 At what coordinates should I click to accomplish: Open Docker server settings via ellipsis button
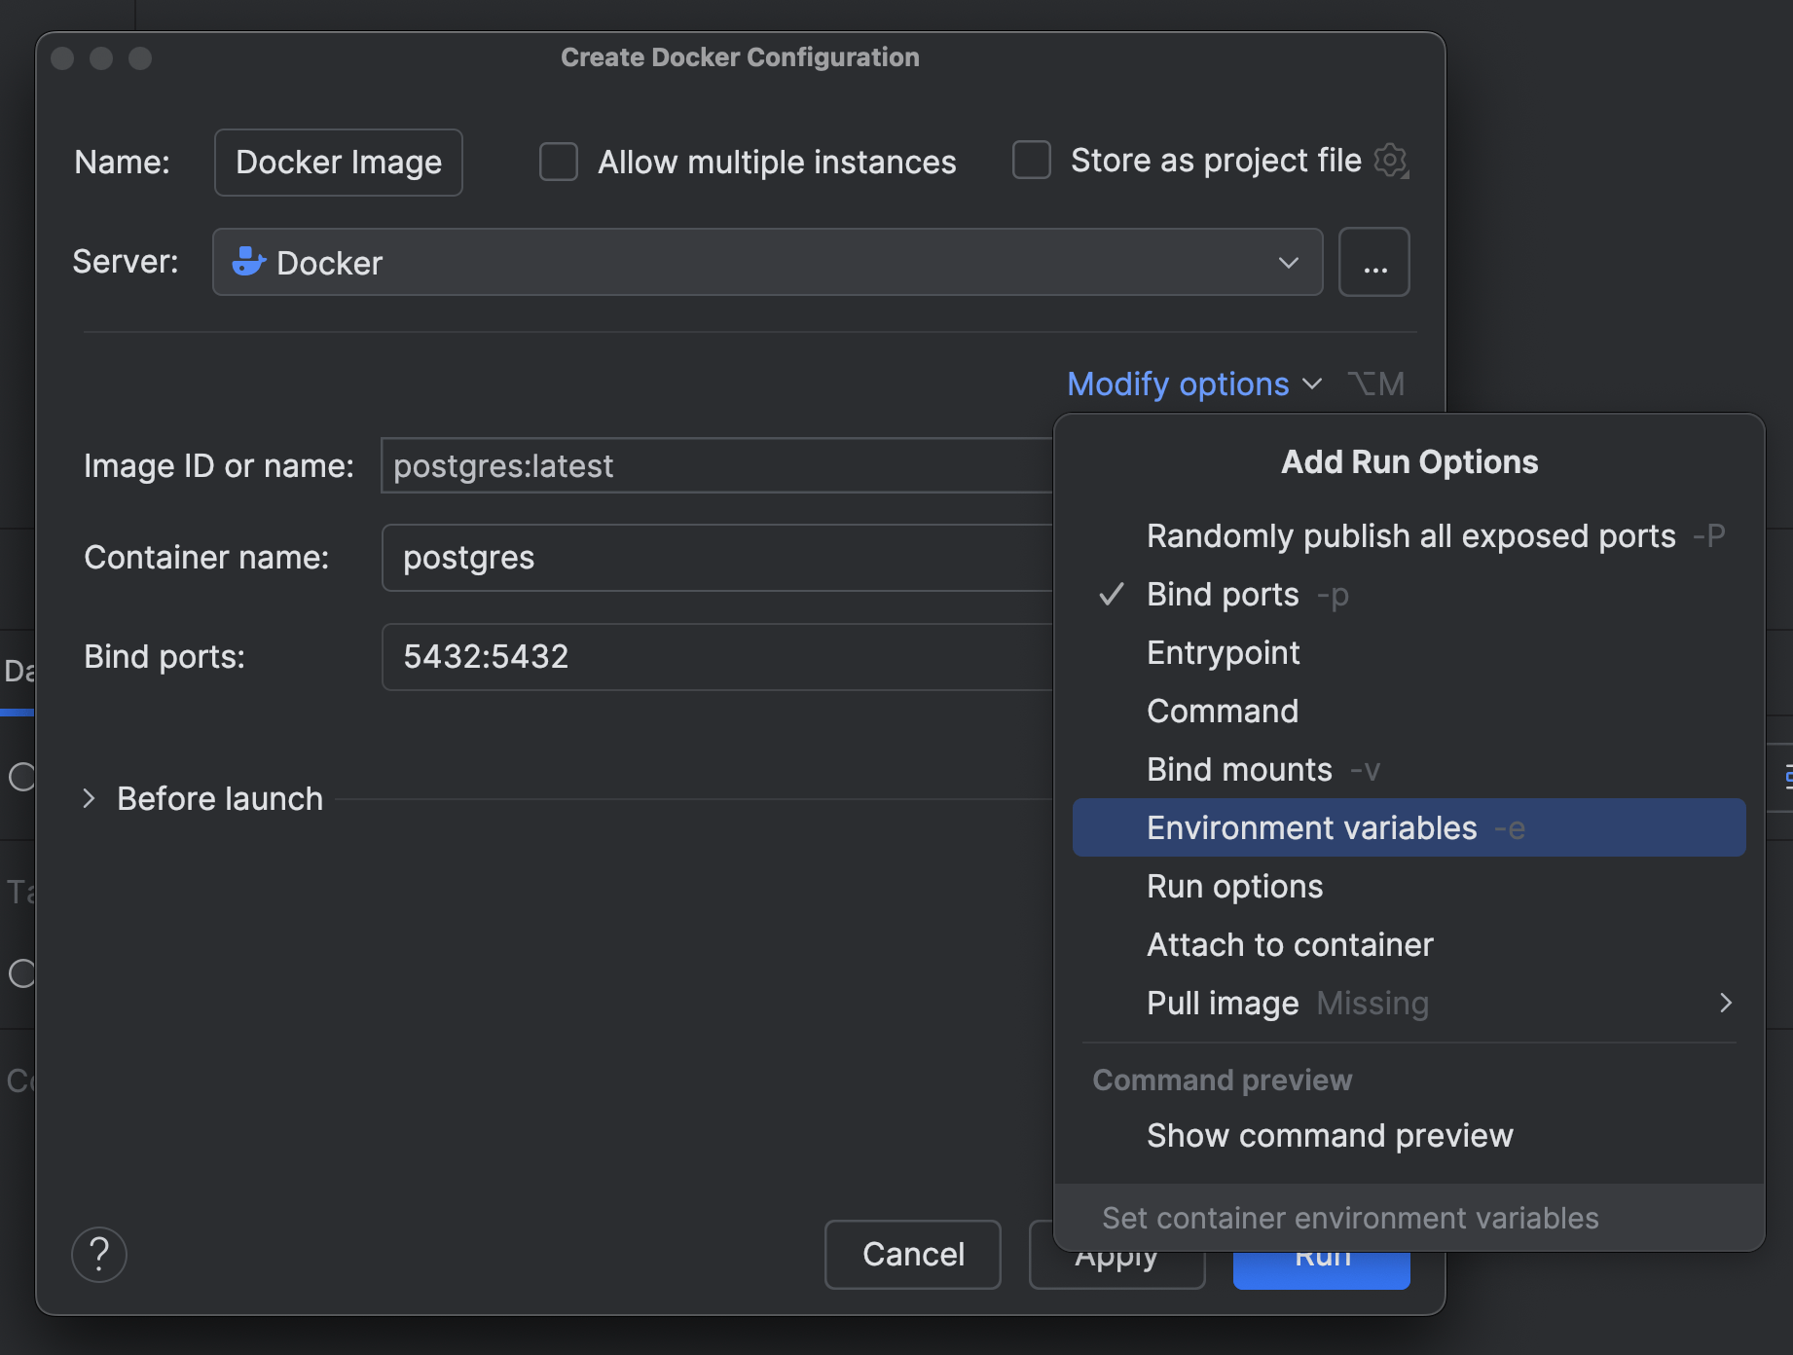(1373, 263)
